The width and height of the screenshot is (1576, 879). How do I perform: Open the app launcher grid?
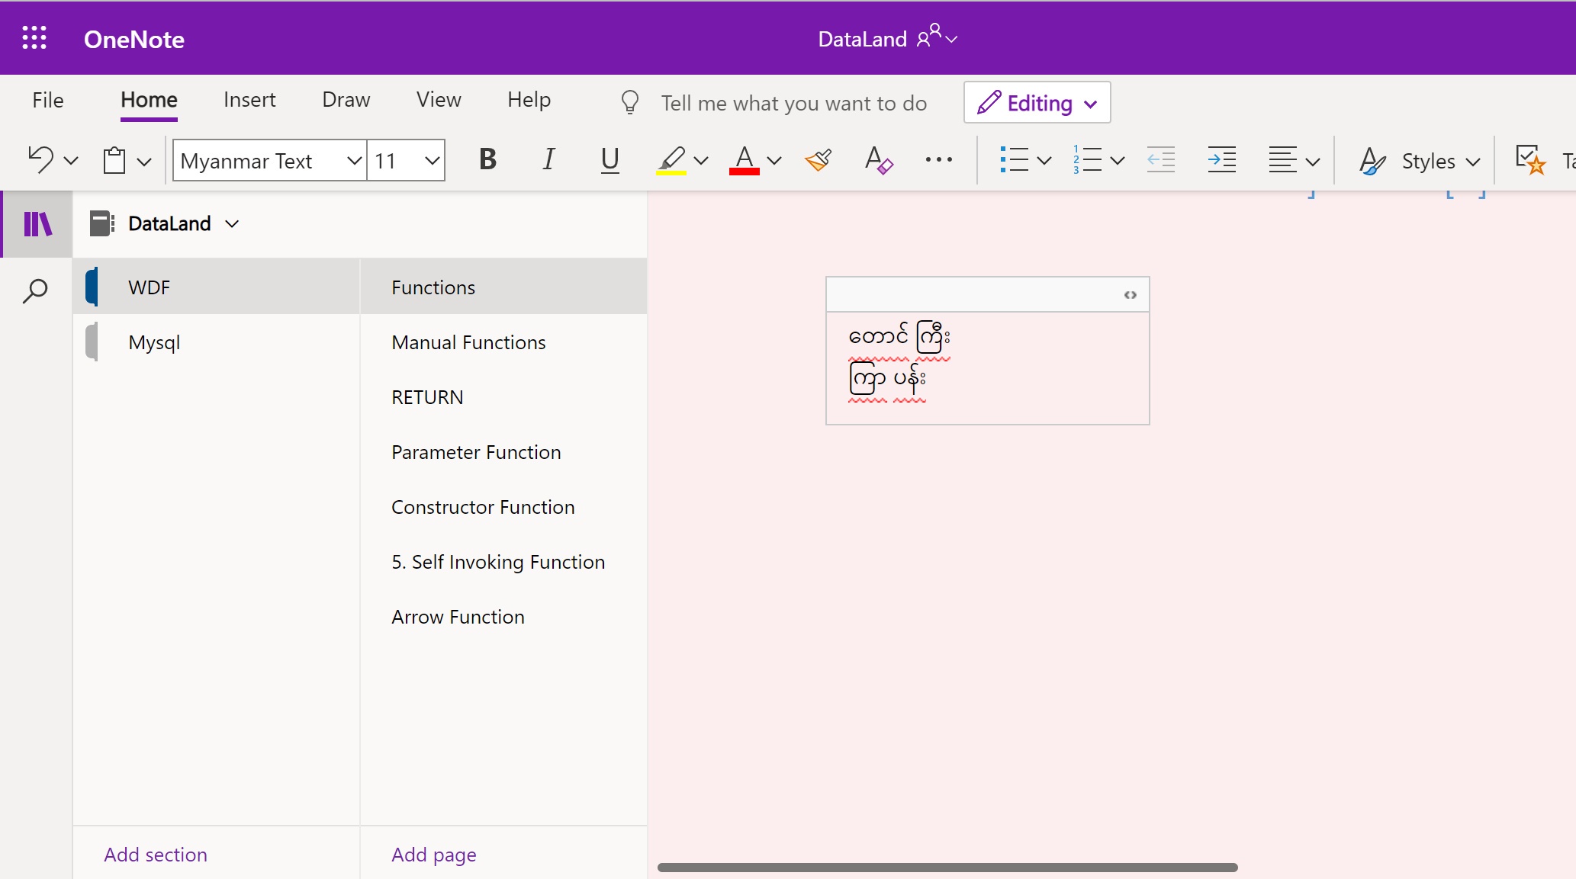34,37
